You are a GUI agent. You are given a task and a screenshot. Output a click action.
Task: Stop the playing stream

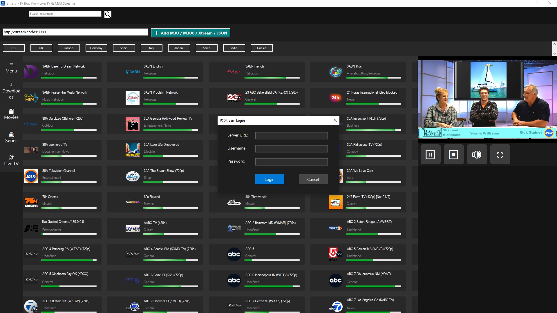[453, 154]
